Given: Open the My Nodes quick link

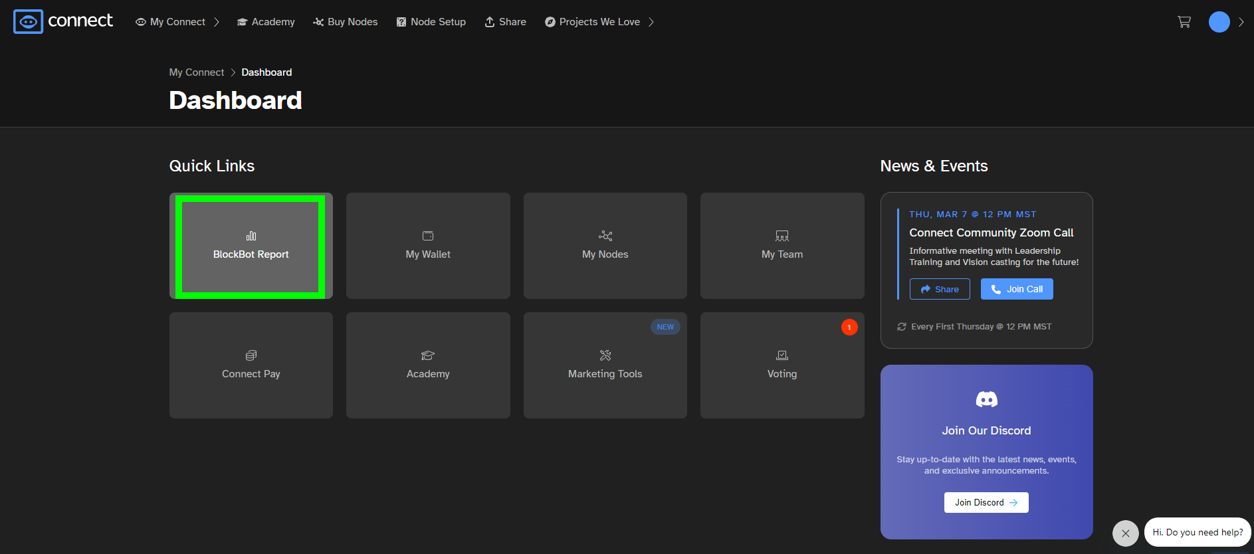Looking at the screenshot, I should point(605,246).
